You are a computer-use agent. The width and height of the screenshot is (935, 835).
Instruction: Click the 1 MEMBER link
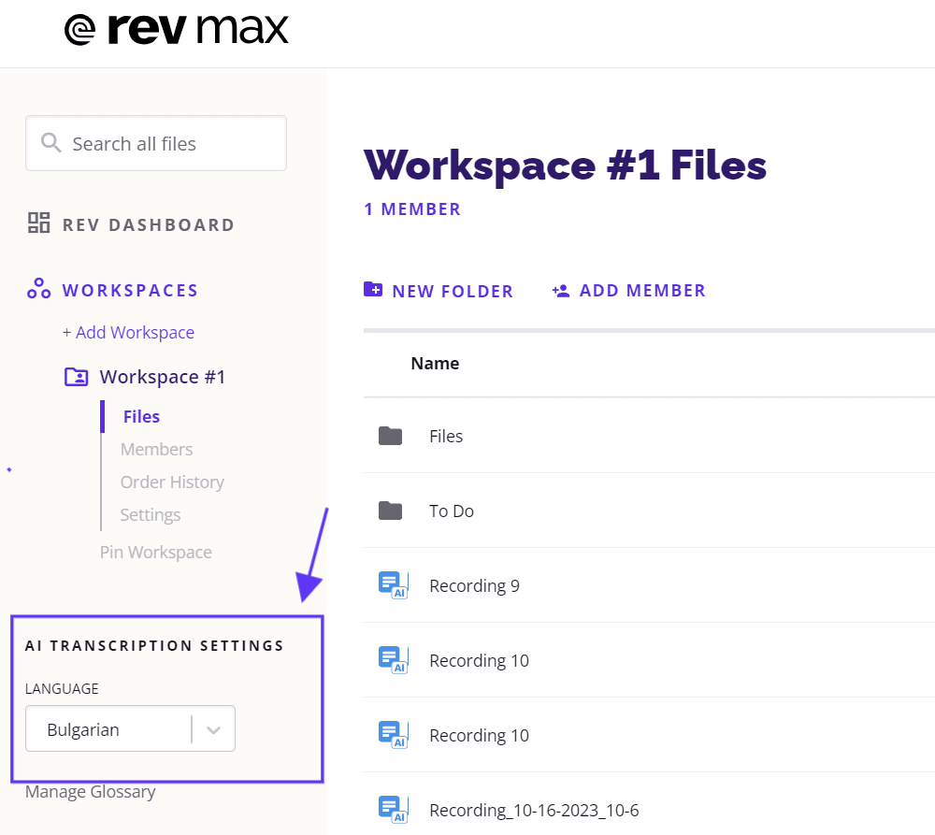pyautogui.click(x=412, y=209)
